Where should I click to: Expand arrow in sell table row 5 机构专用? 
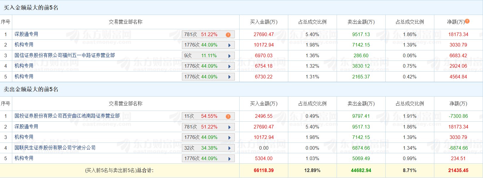click(x=229, y=159)
